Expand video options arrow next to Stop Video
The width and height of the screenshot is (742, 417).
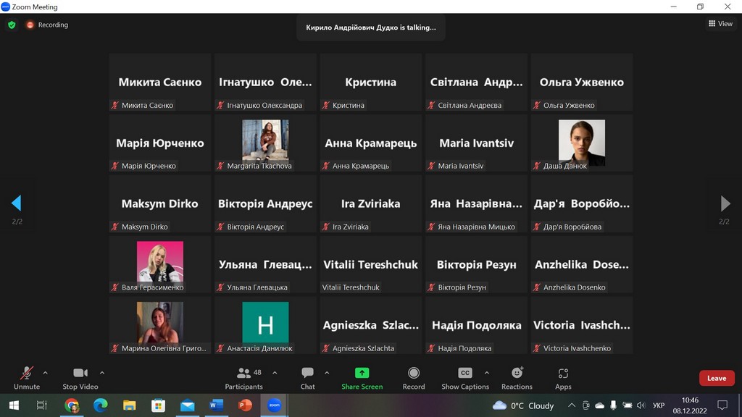click(x=101, y=373)
